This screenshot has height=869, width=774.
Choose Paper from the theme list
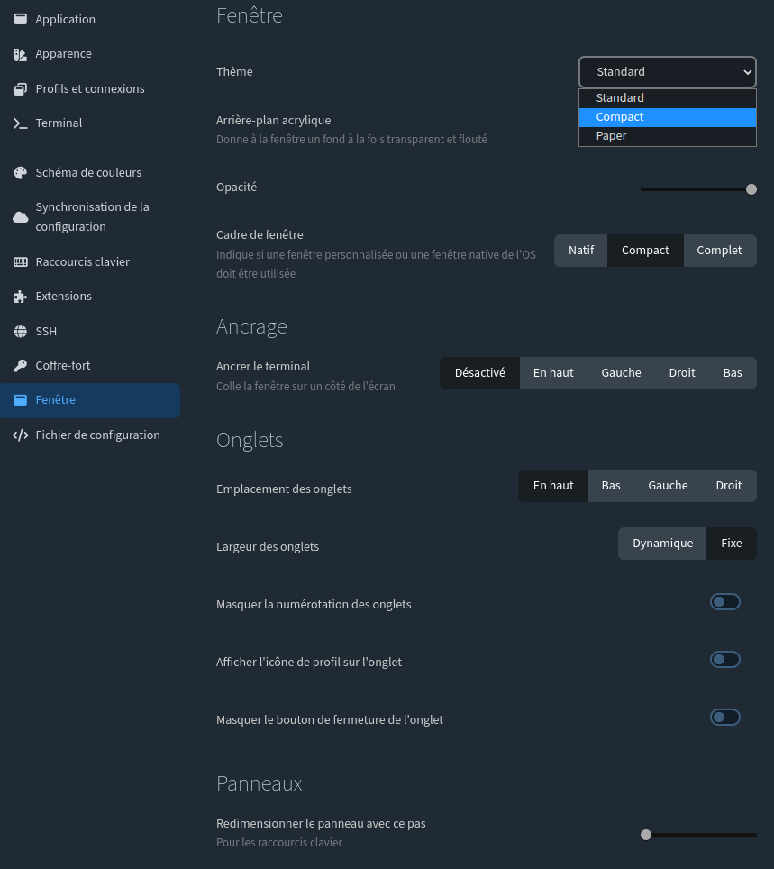coord(667,136)
